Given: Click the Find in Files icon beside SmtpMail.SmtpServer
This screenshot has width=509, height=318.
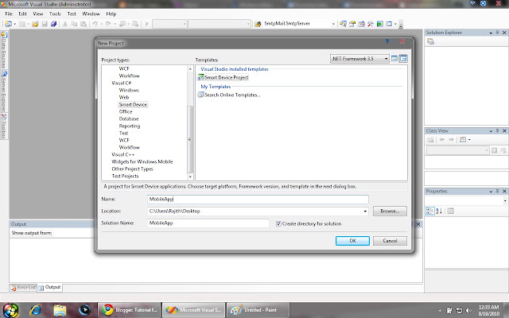Looking at the screenshot, I should (x=258, y=24).
